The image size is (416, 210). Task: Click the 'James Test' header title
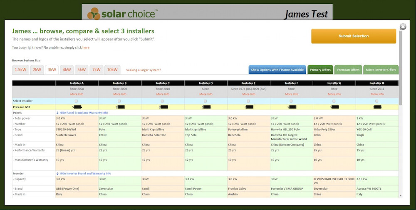[x=306, y=14]
